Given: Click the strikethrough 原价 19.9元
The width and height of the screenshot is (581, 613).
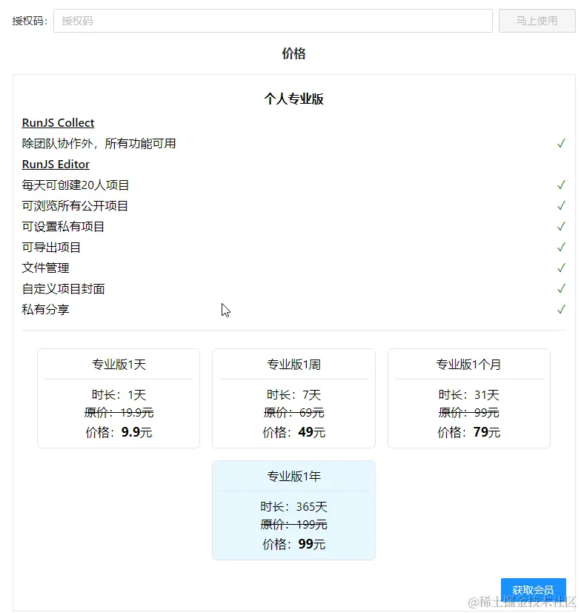Looking at the screenshot, I should pyautogui.click(x=119, y=412).
